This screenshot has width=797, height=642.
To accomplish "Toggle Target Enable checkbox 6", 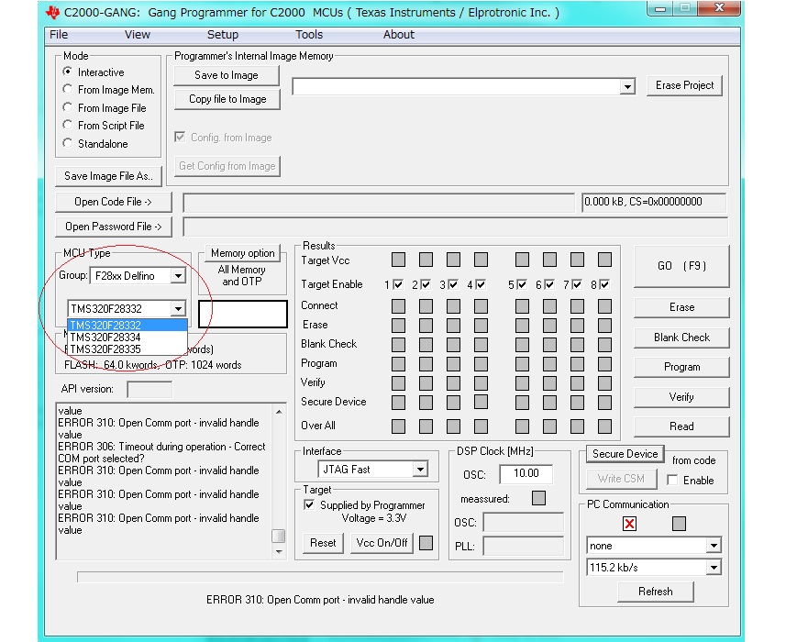I will (549, 284).
